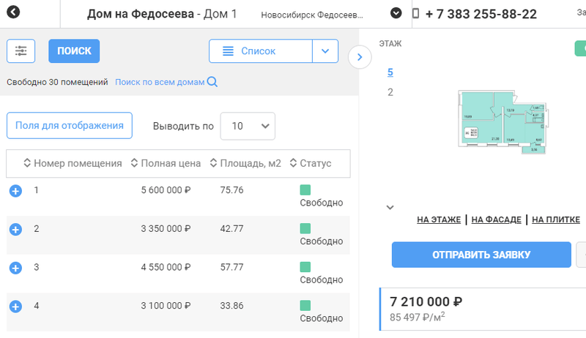Open the filter settings icon button
586x338 pixels.
21,50
